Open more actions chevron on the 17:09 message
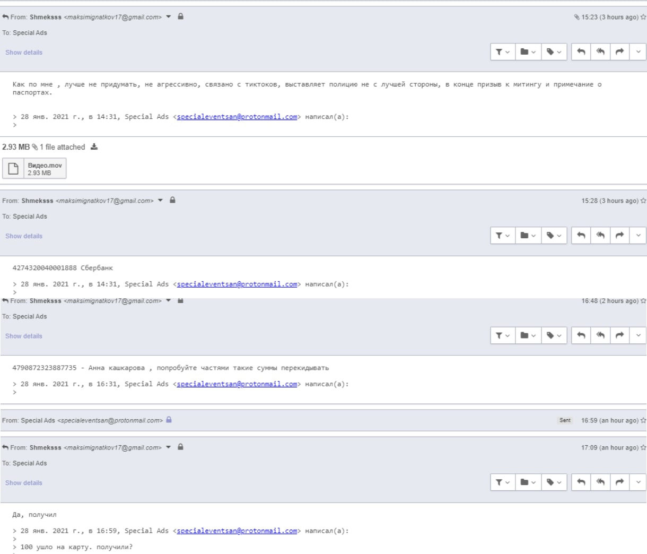 point(638,482)
